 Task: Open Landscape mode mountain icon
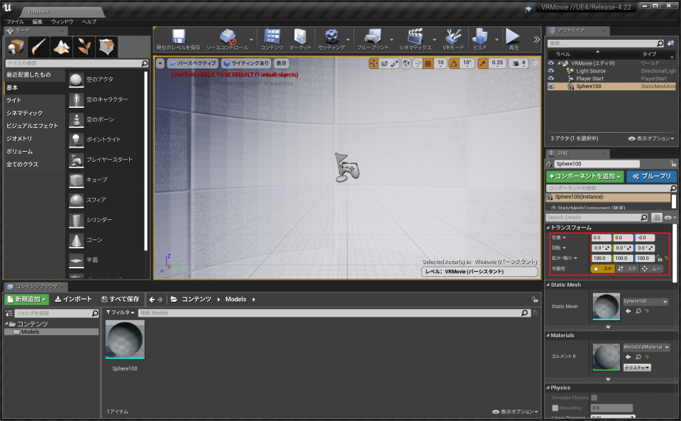pos(61,46)
